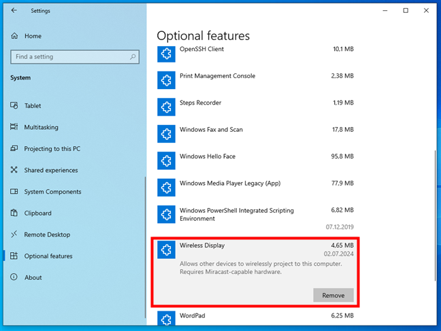
Task: Click the 02.07.2024 date text
Action: point(339,254)
